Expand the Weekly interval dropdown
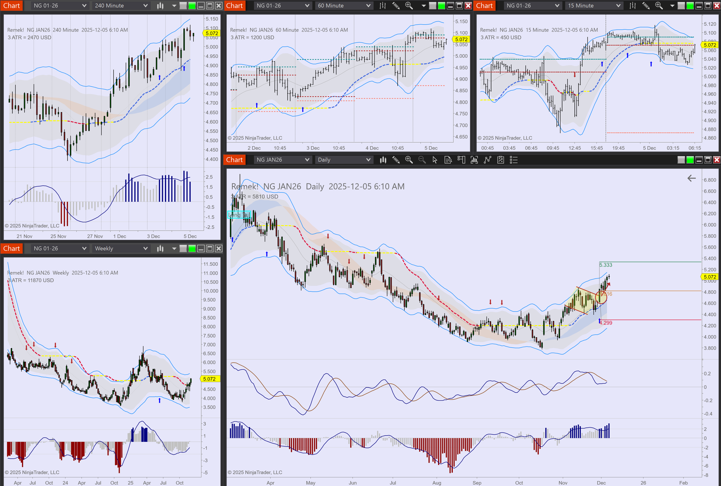The height and width of the screenshot is (486, 721). [121, 248]
